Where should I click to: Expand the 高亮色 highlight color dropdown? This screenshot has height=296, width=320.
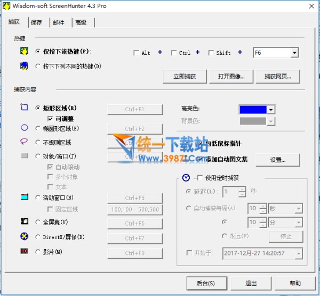tap(271, 109)
